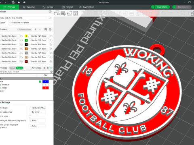Click the edit icon for filament 4
The image size is (194, 145).
51,40
